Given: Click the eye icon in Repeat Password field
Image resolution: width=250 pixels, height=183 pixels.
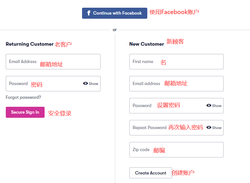Looking at the screenshot, I should 209,127.
